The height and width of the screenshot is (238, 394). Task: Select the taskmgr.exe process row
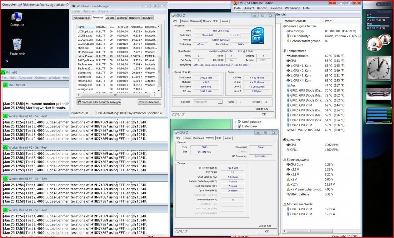pyautogui.click(x=117, y=85)
